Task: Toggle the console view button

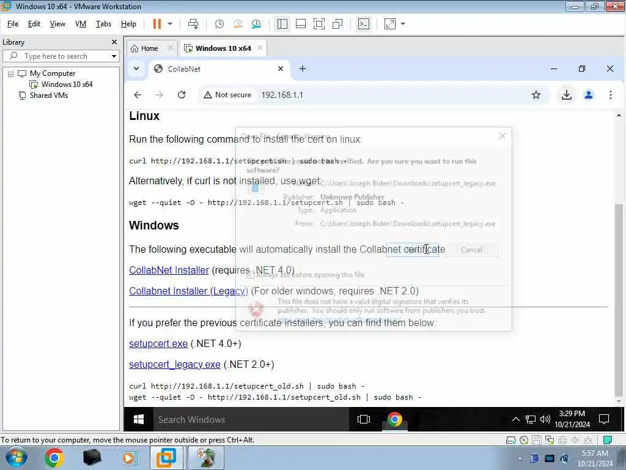Action: pos(364,24)
